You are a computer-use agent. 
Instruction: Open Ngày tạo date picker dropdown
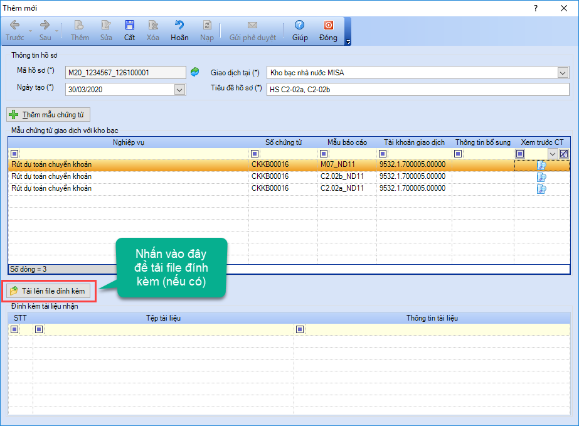pyautogui.click(x=179, y=90)
